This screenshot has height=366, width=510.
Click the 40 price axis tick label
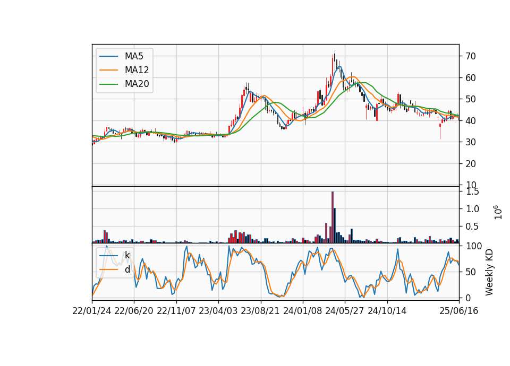coord(471,121)
